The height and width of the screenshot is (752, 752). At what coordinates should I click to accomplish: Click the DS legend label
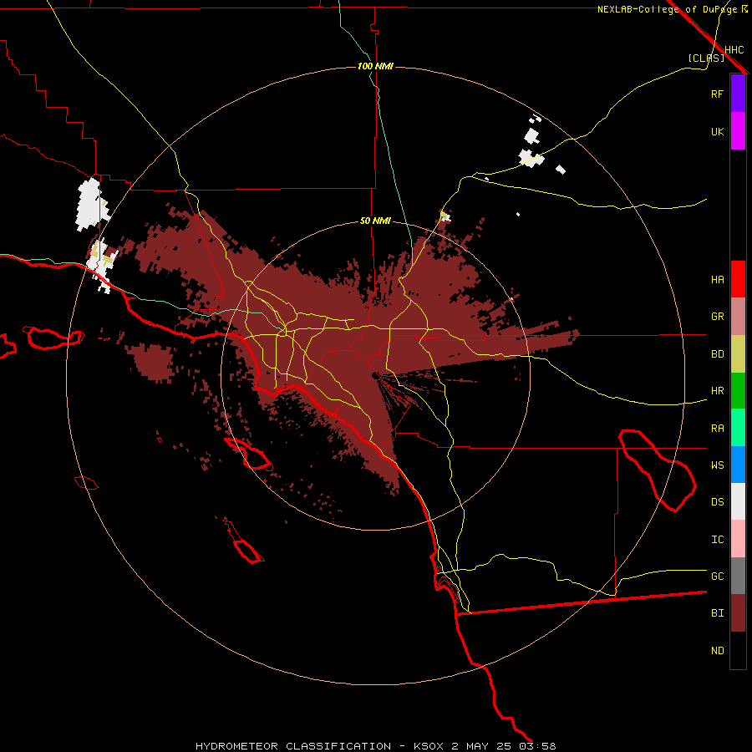coord(717,502)
